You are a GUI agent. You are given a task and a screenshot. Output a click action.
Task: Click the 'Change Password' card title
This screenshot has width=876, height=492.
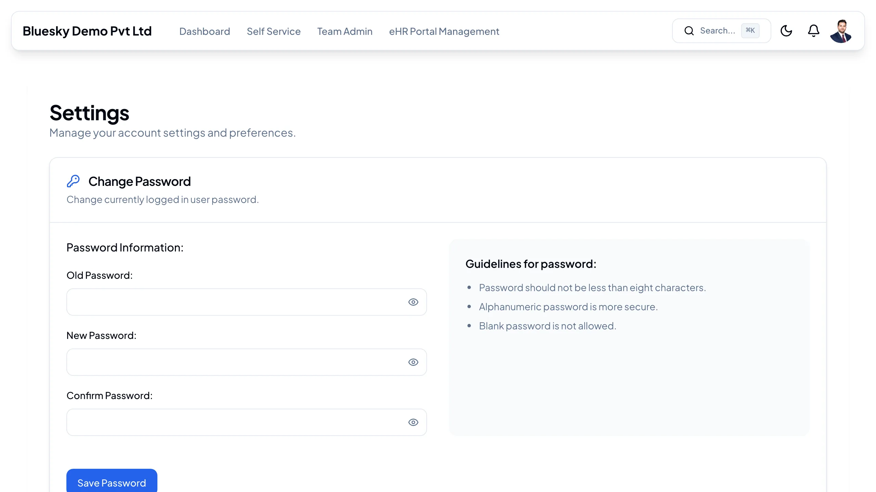(x=140, y=181)
